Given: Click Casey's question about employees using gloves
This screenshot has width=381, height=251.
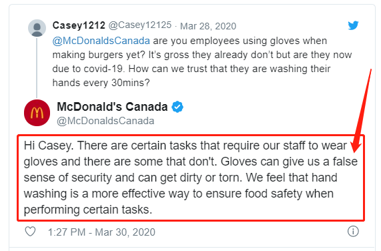Looking at the screenshot, I should [202, 61].
